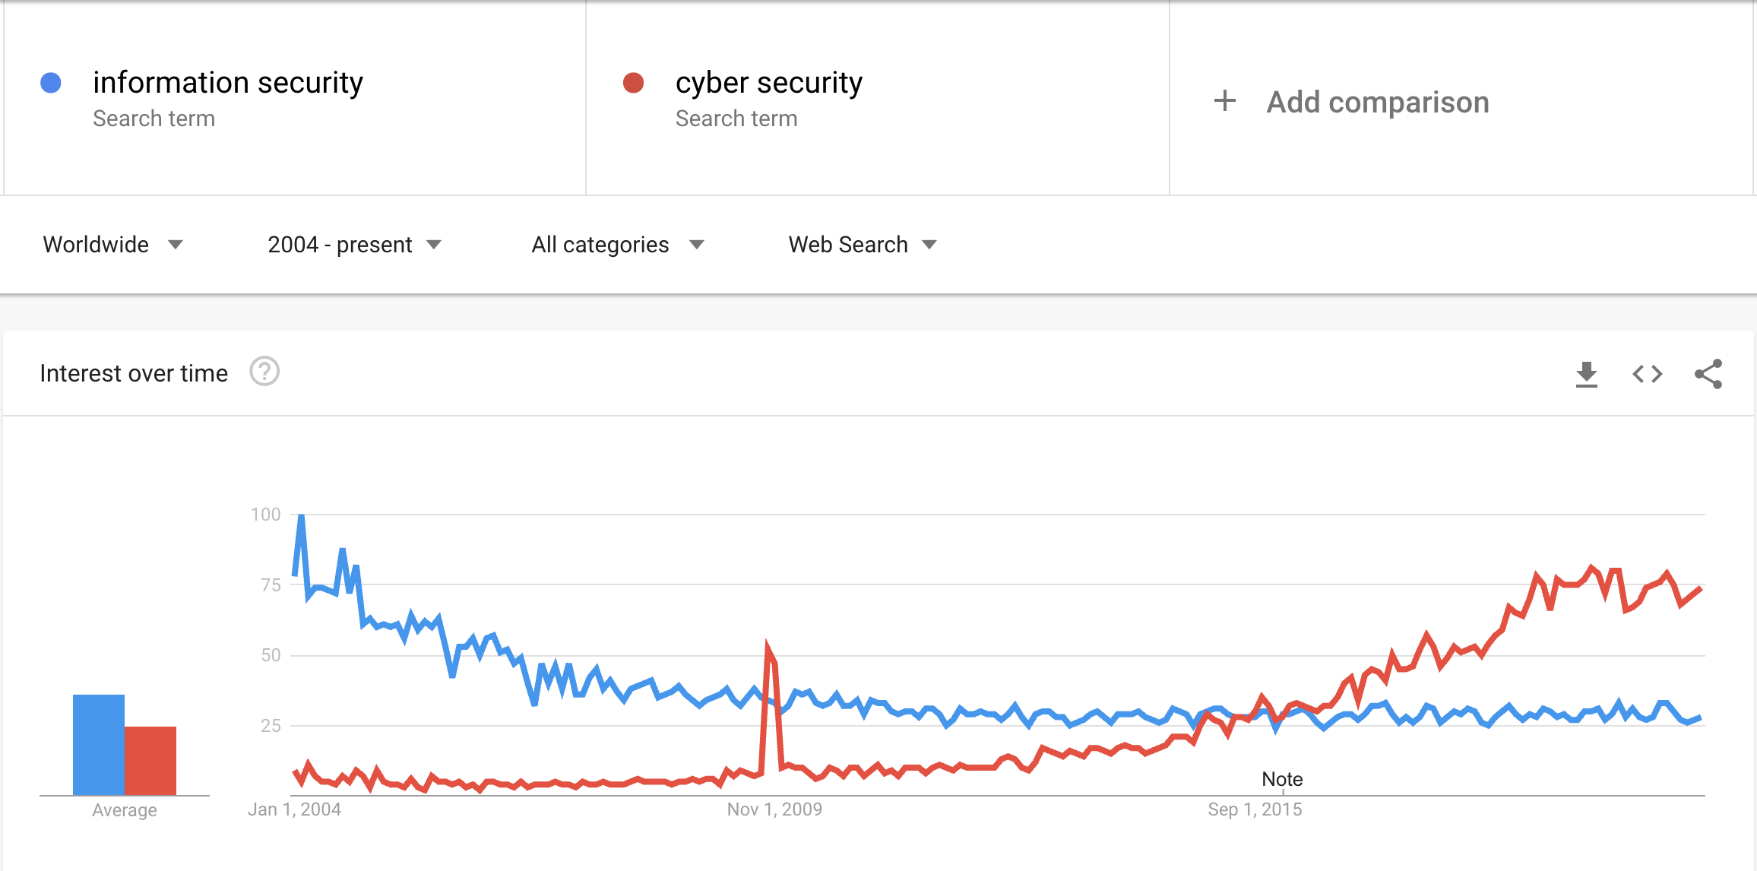This screenshot has height=871, width=1757.
Task: Open help for Interest over time
Action: click(264, 372)
